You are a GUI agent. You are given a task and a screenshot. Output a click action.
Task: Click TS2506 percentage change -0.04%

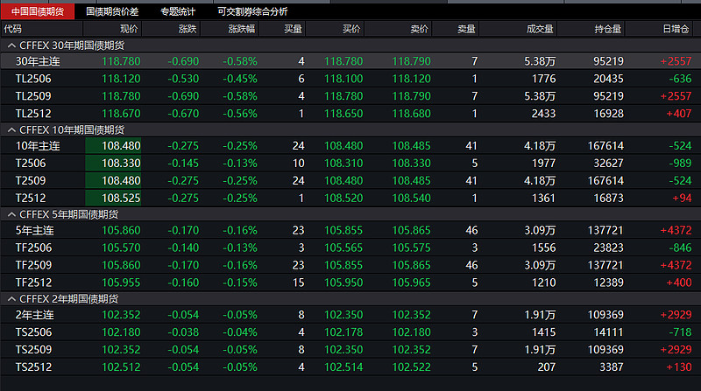tap(240, 332)
